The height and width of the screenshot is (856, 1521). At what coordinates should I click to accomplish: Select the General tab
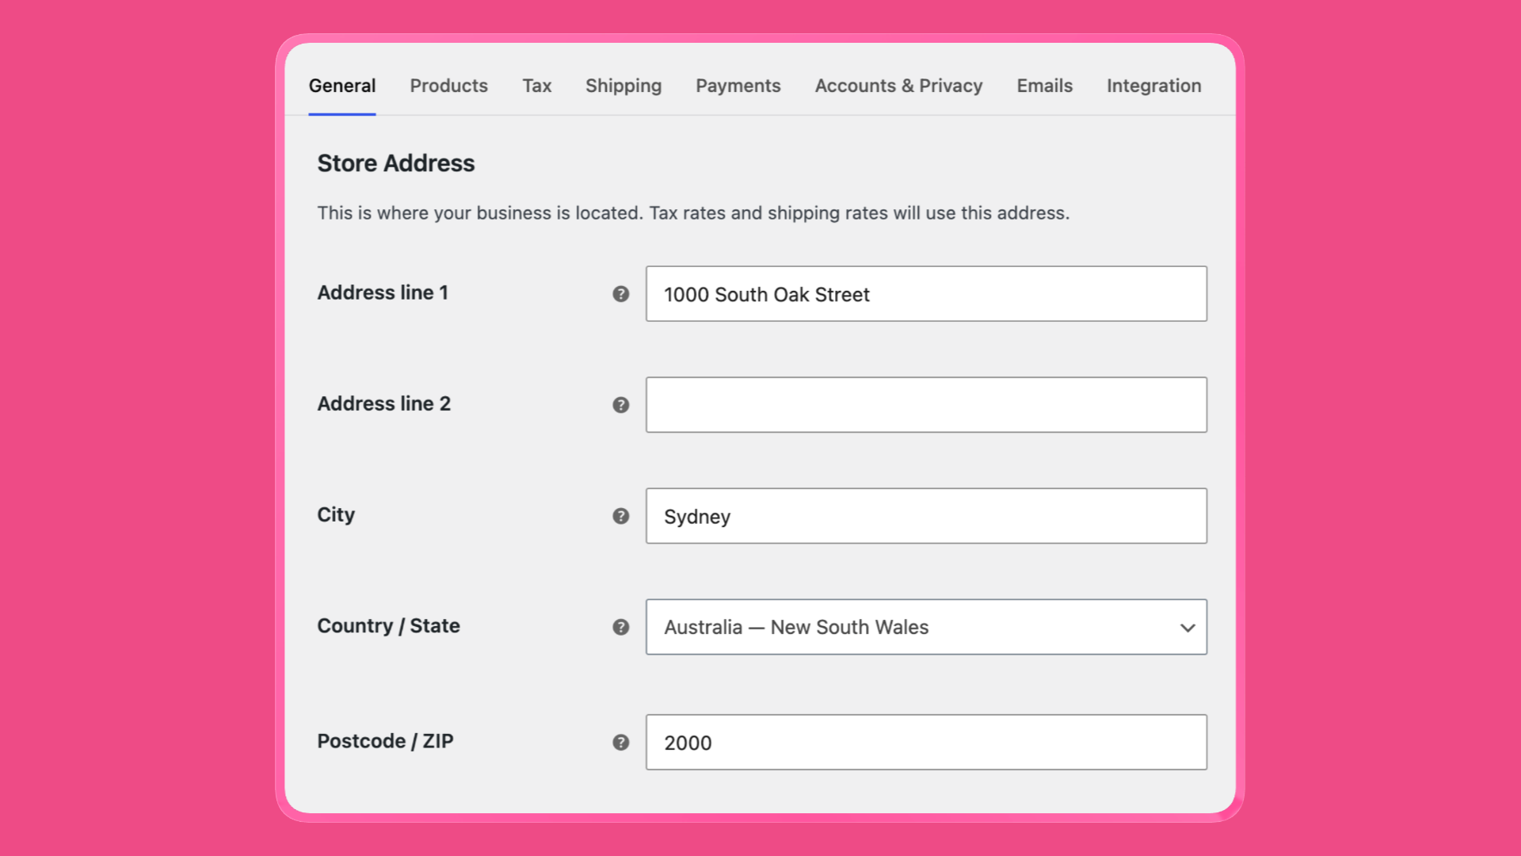(x=342, y=86)
